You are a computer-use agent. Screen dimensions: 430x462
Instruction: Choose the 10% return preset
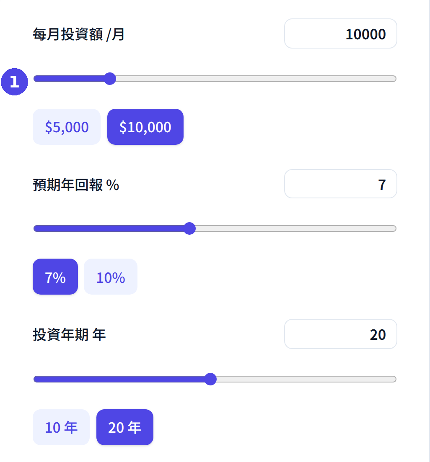(x=111, y=276)
